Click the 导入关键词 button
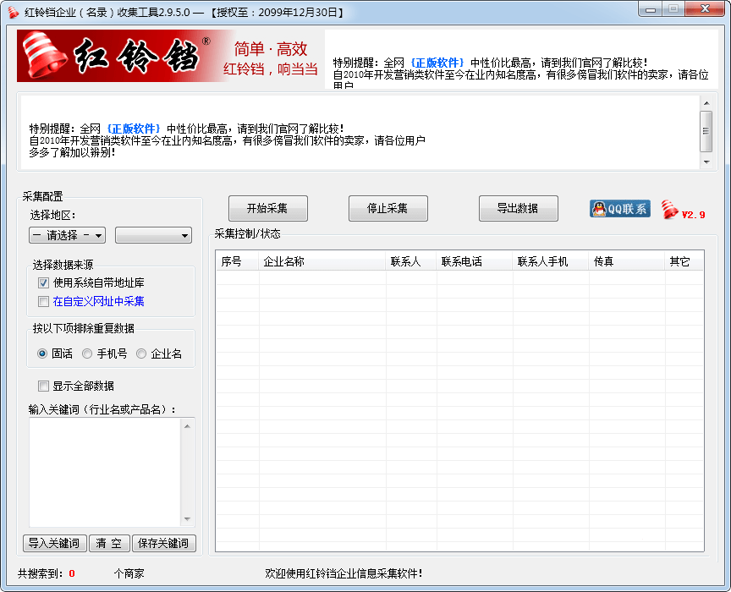731x592 pixels. [x=54, y=543]
